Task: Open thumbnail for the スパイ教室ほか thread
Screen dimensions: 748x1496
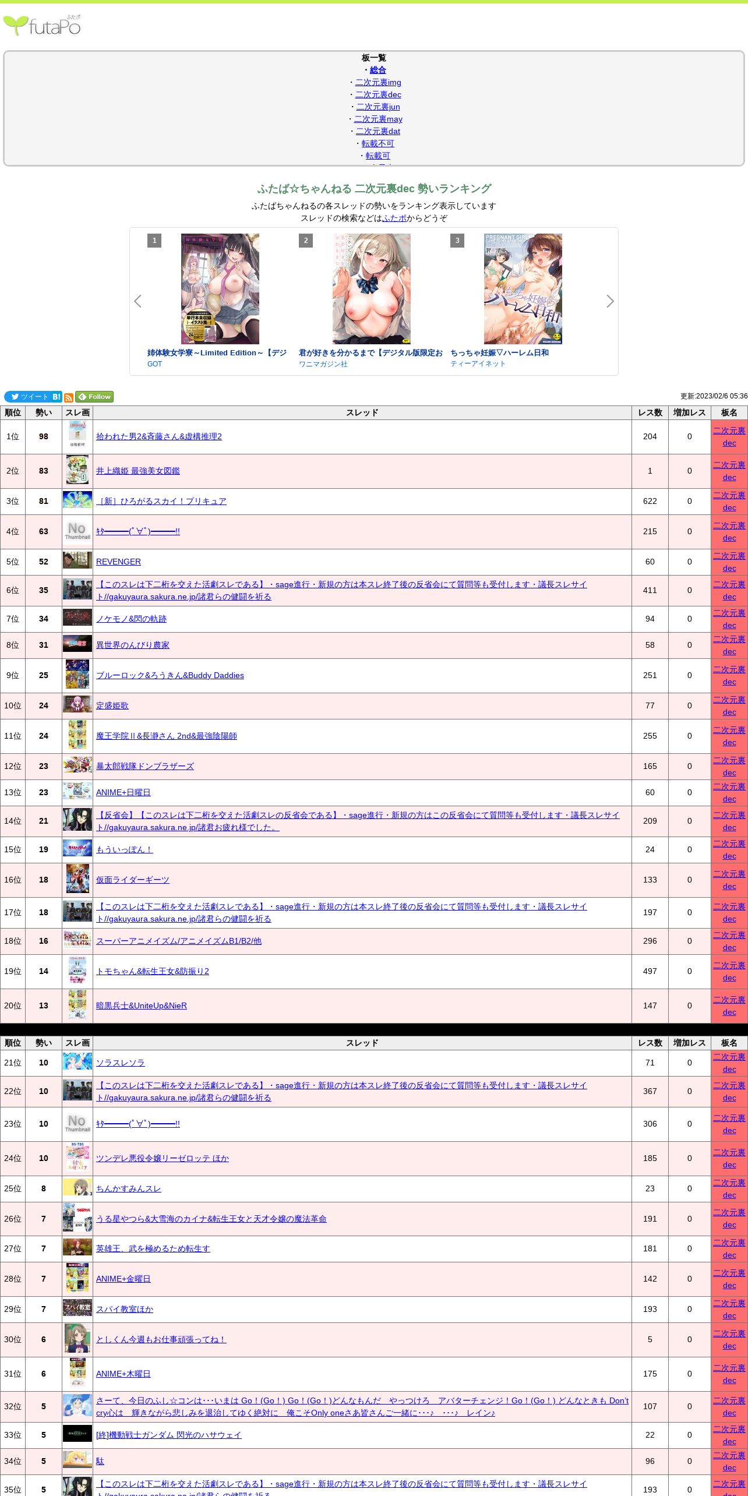Action: point(77,1308)
